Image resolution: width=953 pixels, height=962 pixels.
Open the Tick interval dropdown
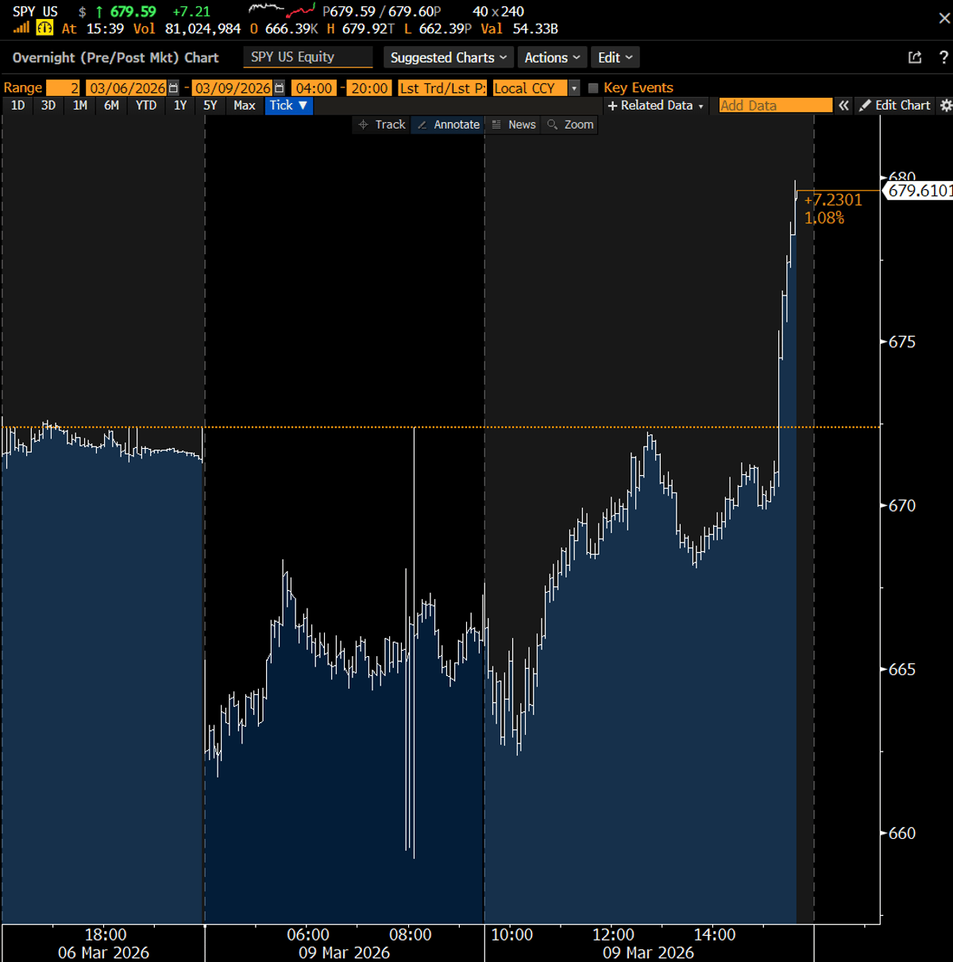tap(287, 105)
